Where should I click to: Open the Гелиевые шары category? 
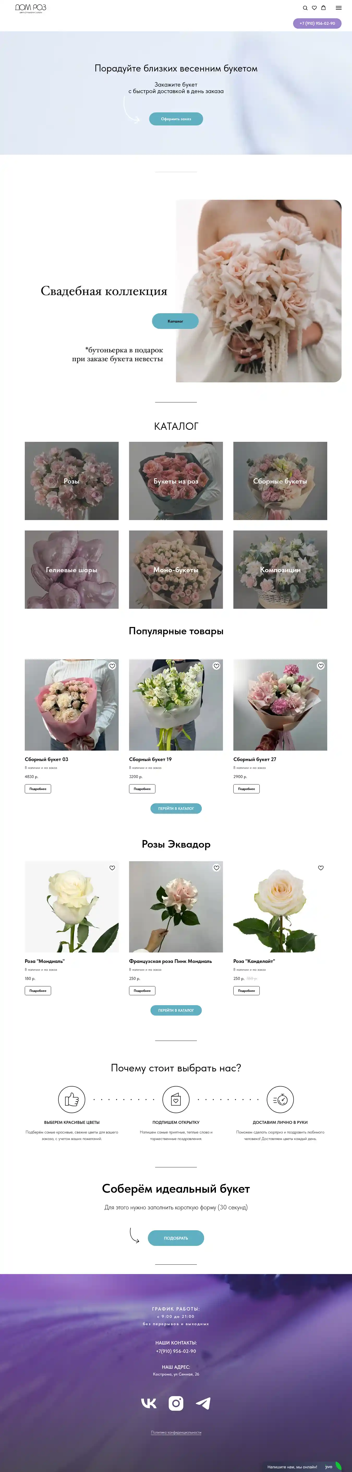point(71,569)
